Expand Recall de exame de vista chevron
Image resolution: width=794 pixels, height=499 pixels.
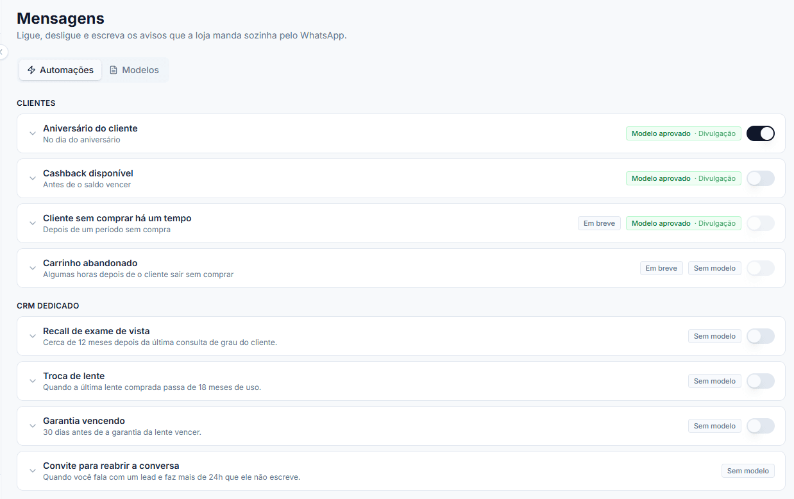click(33, 336)
